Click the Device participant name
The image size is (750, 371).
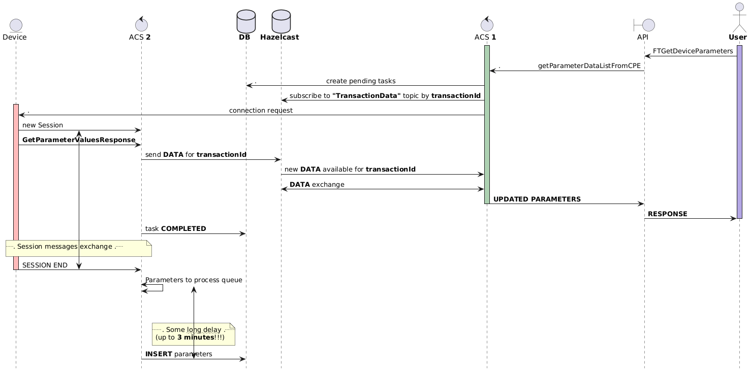pos(15,37)
